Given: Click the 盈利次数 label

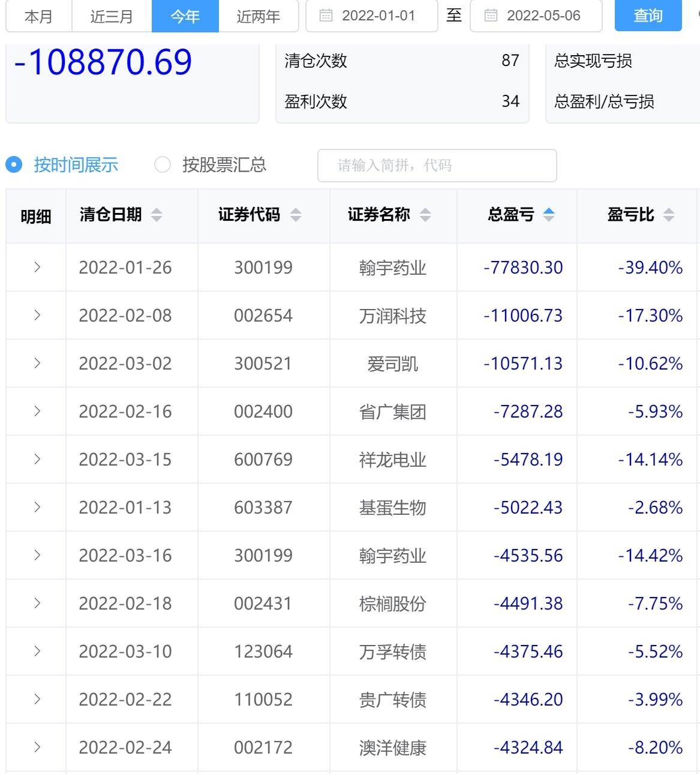Looking at the screenshot, I should [x=316, y=101].
